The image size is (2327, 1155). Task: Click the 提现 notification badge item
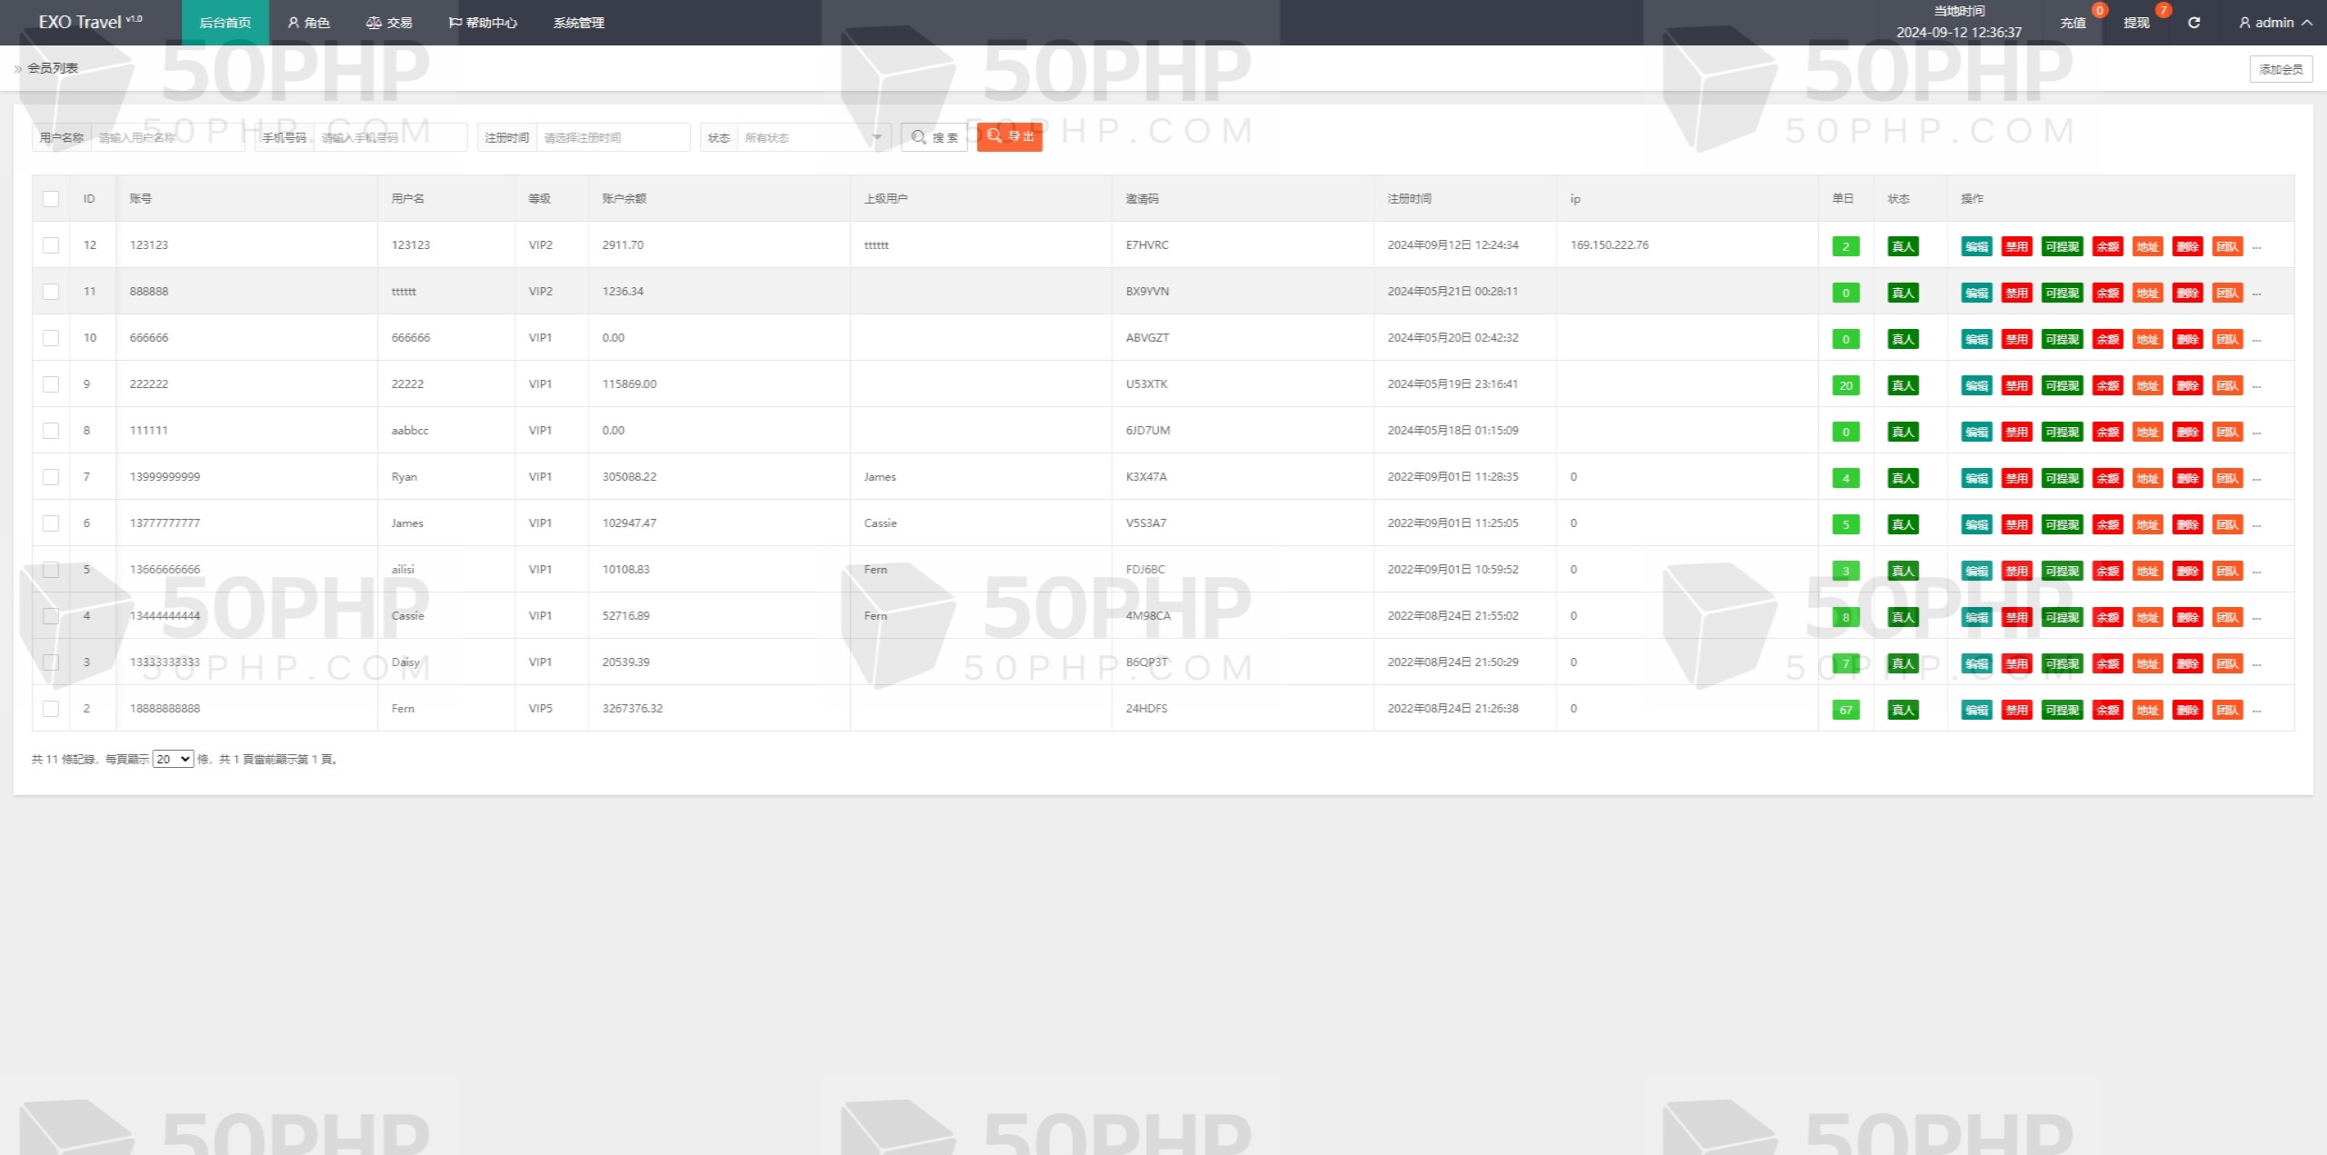click(2137, 23)
